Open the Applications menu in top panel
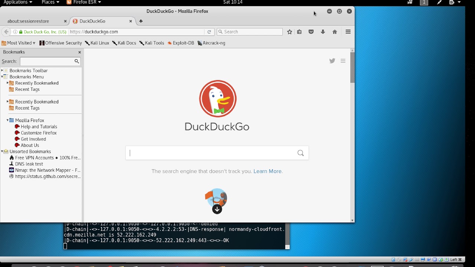 point(18,2)
